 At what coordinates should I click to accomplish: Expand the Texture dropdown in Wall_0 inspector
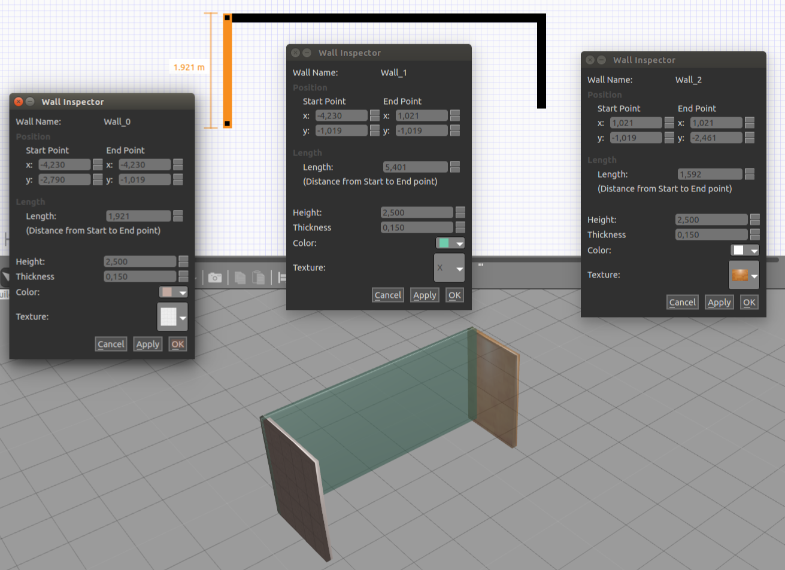(x=172, y=316)
